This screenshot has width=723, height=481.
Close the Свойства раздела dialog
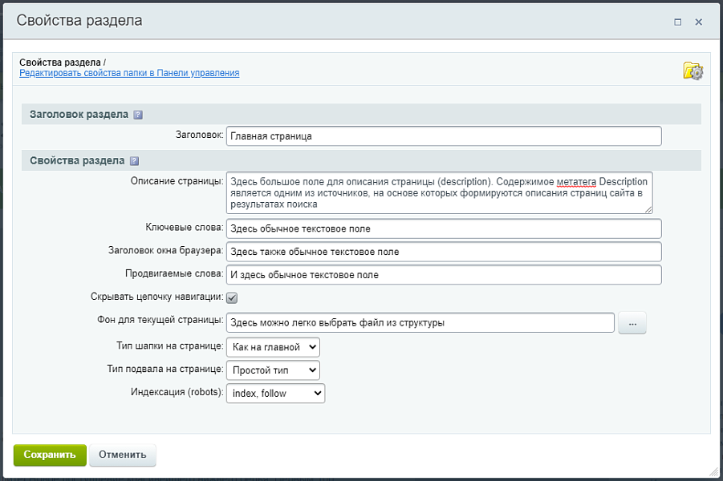699,22
